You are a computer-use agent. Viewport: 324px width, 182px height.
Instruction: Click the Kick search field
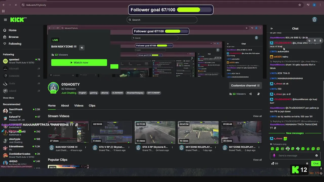162,20
